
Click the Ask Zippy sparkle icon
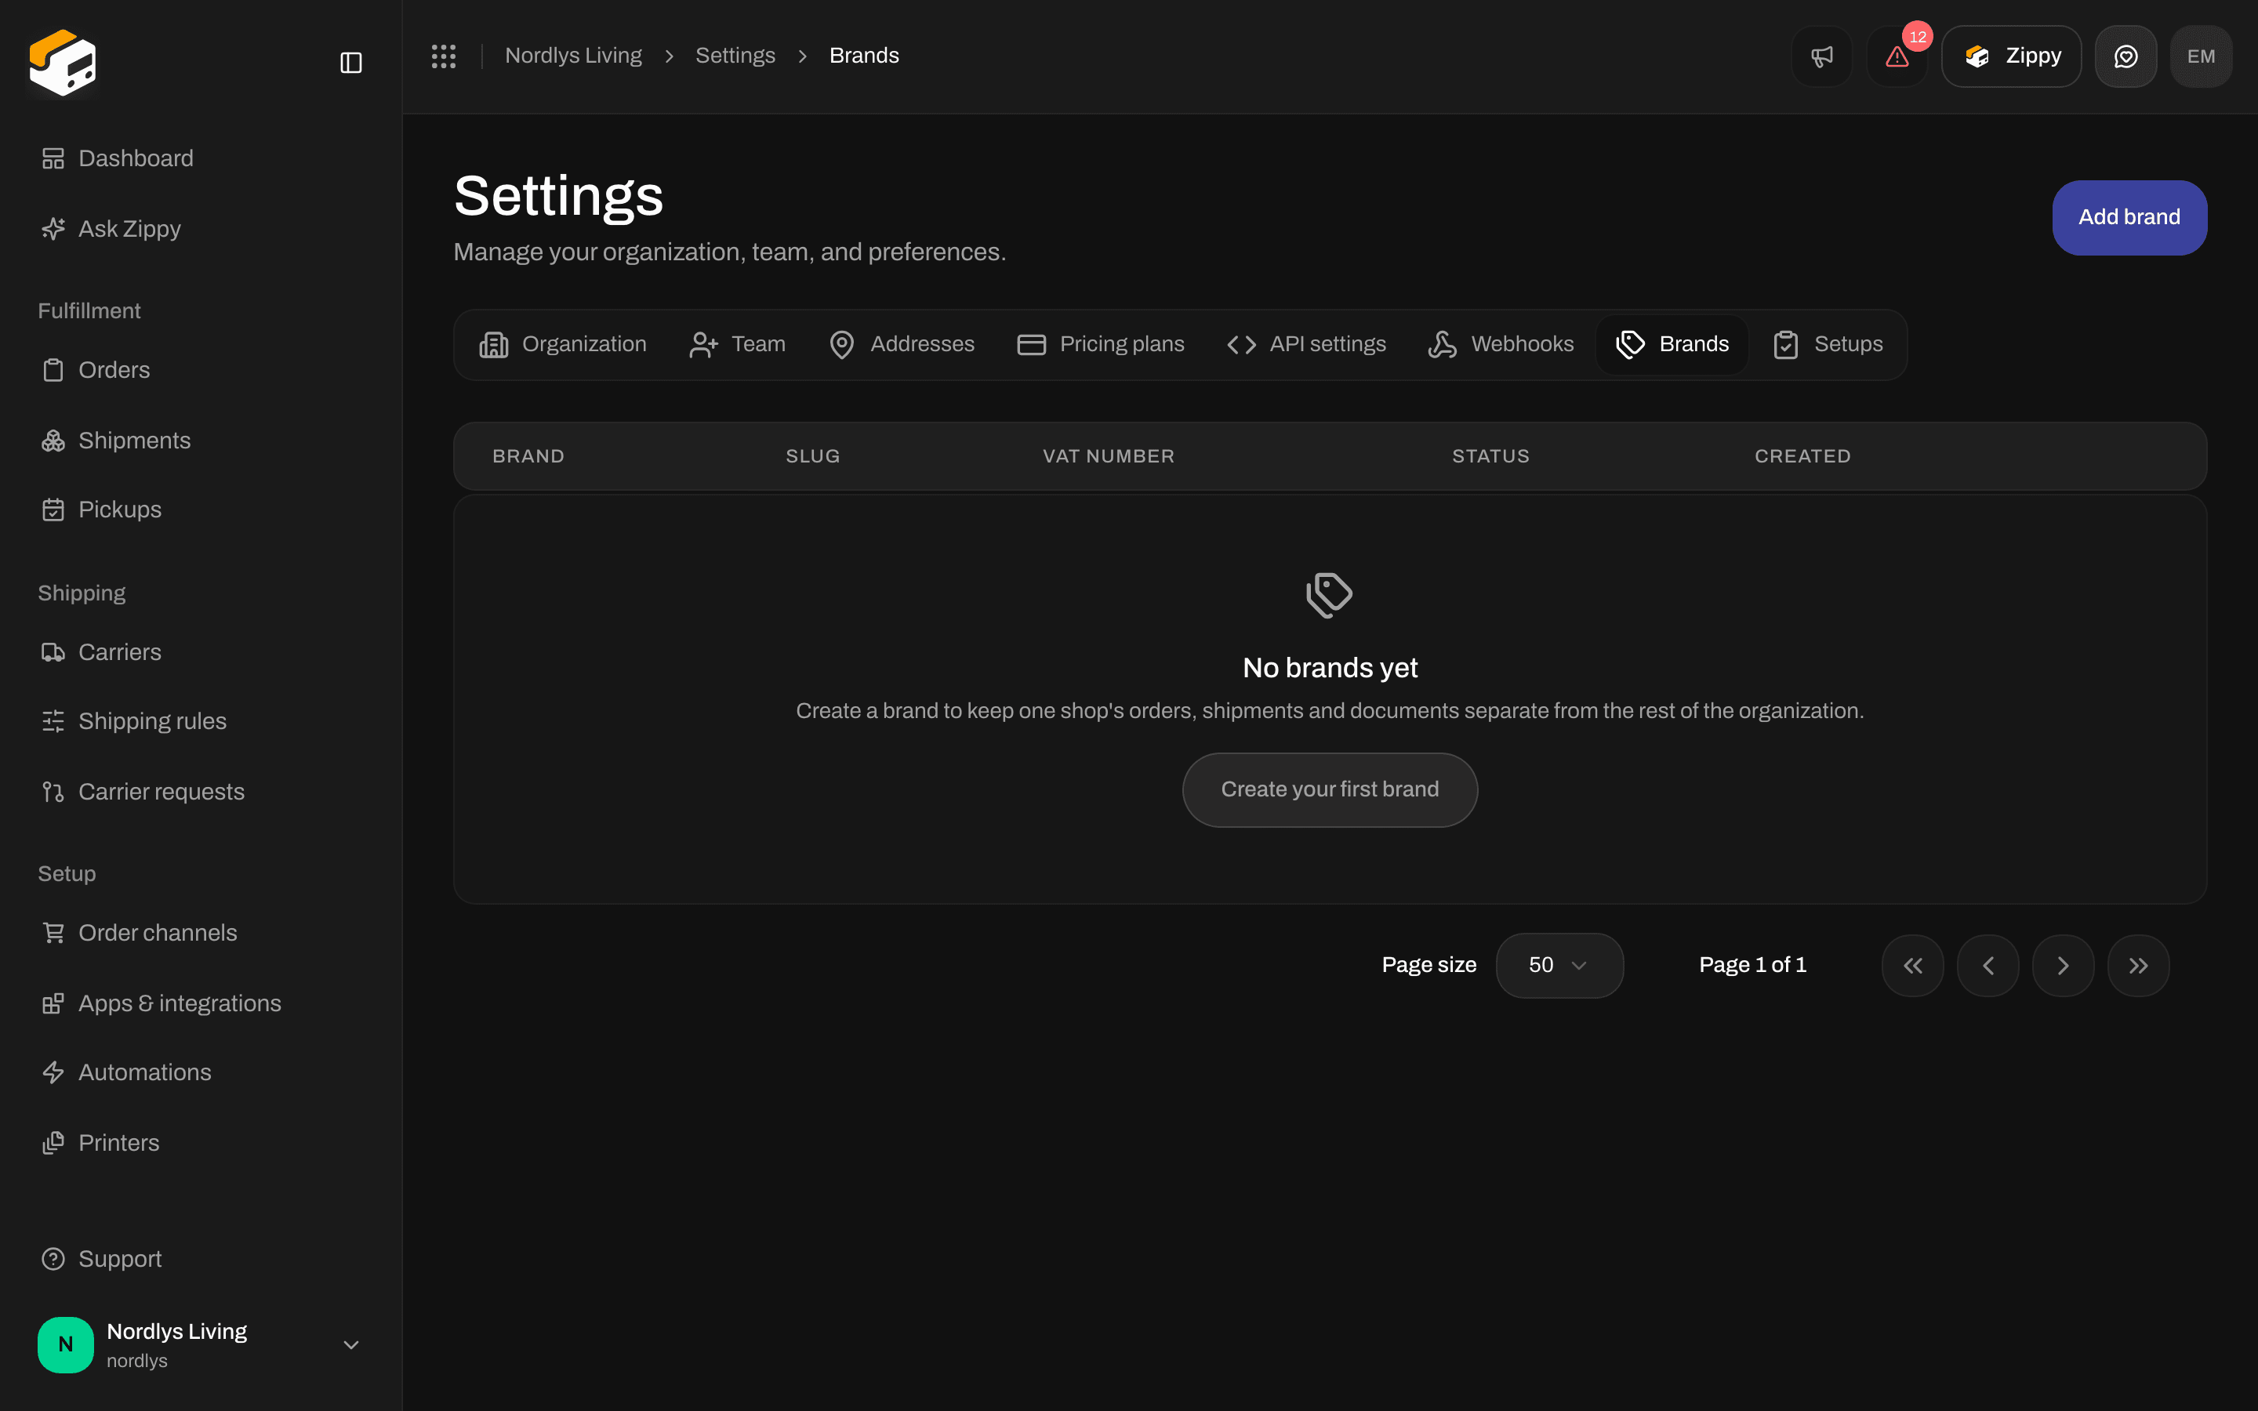[53, 229]
